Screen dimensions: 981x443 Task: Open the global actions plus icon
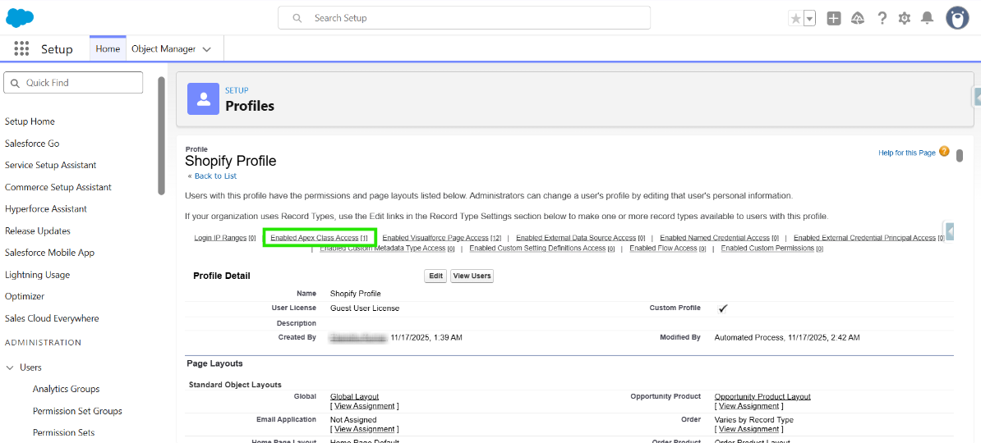tap(834, 18)
